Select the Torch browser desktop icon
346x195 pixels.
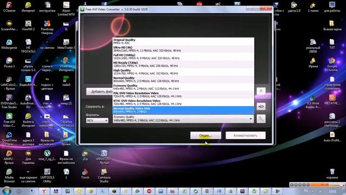85,174
